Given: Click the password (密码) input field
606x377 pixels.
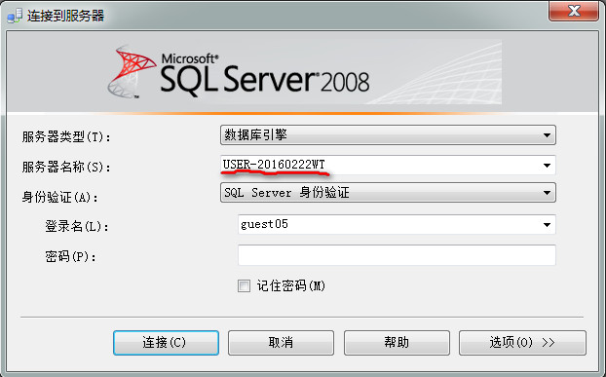Looking at the screenshot, I should click(397, 255).
